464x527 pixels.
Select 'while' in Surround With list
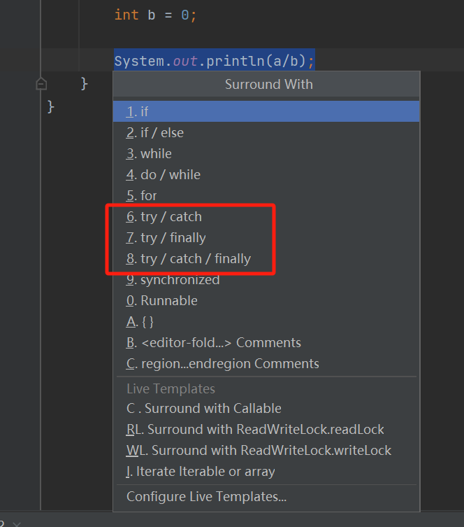pos(149,153)
